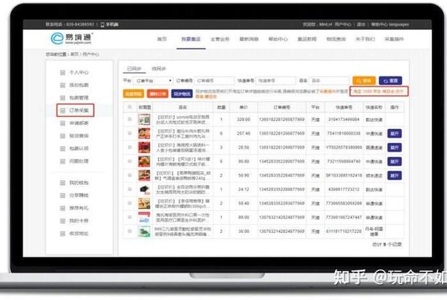Click the icon beside 问题处理
Image resolution: width=447 pixels, height=300 pixels.
[63, 161]
